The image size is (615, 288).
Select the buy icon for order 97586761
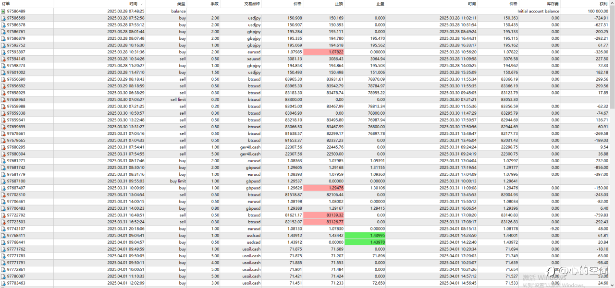[x=3, y=32]
